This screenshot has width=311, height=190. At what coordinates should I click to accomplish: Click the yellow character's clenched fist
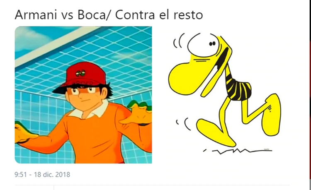tap(271, 115)
